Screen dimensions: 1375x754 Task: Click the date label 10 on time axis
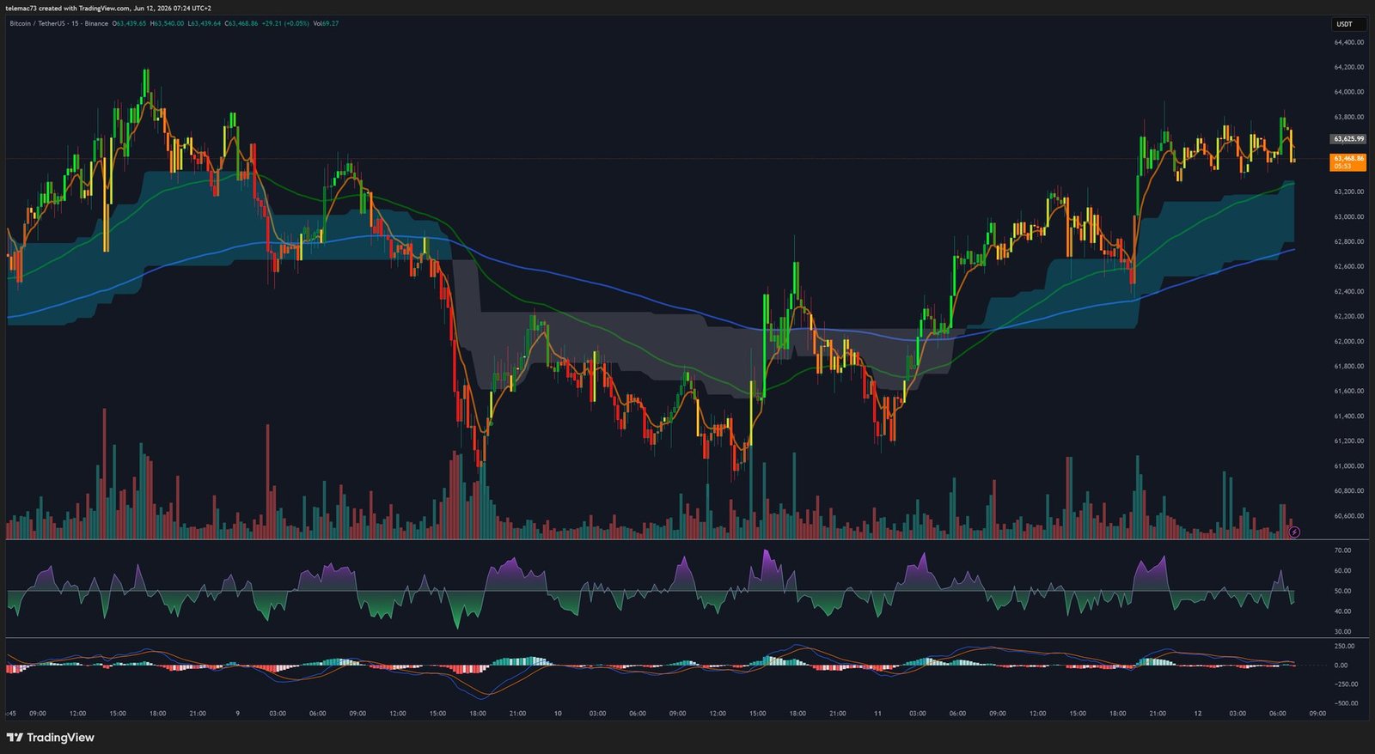558,713
